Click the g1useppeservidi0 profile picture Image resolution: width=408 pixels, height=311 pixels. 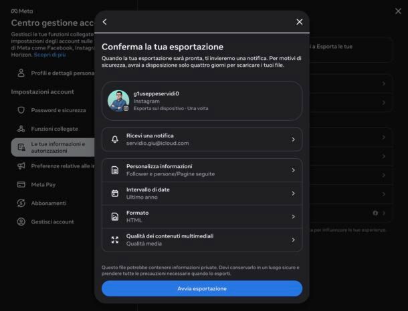click(x=118, y=101)
